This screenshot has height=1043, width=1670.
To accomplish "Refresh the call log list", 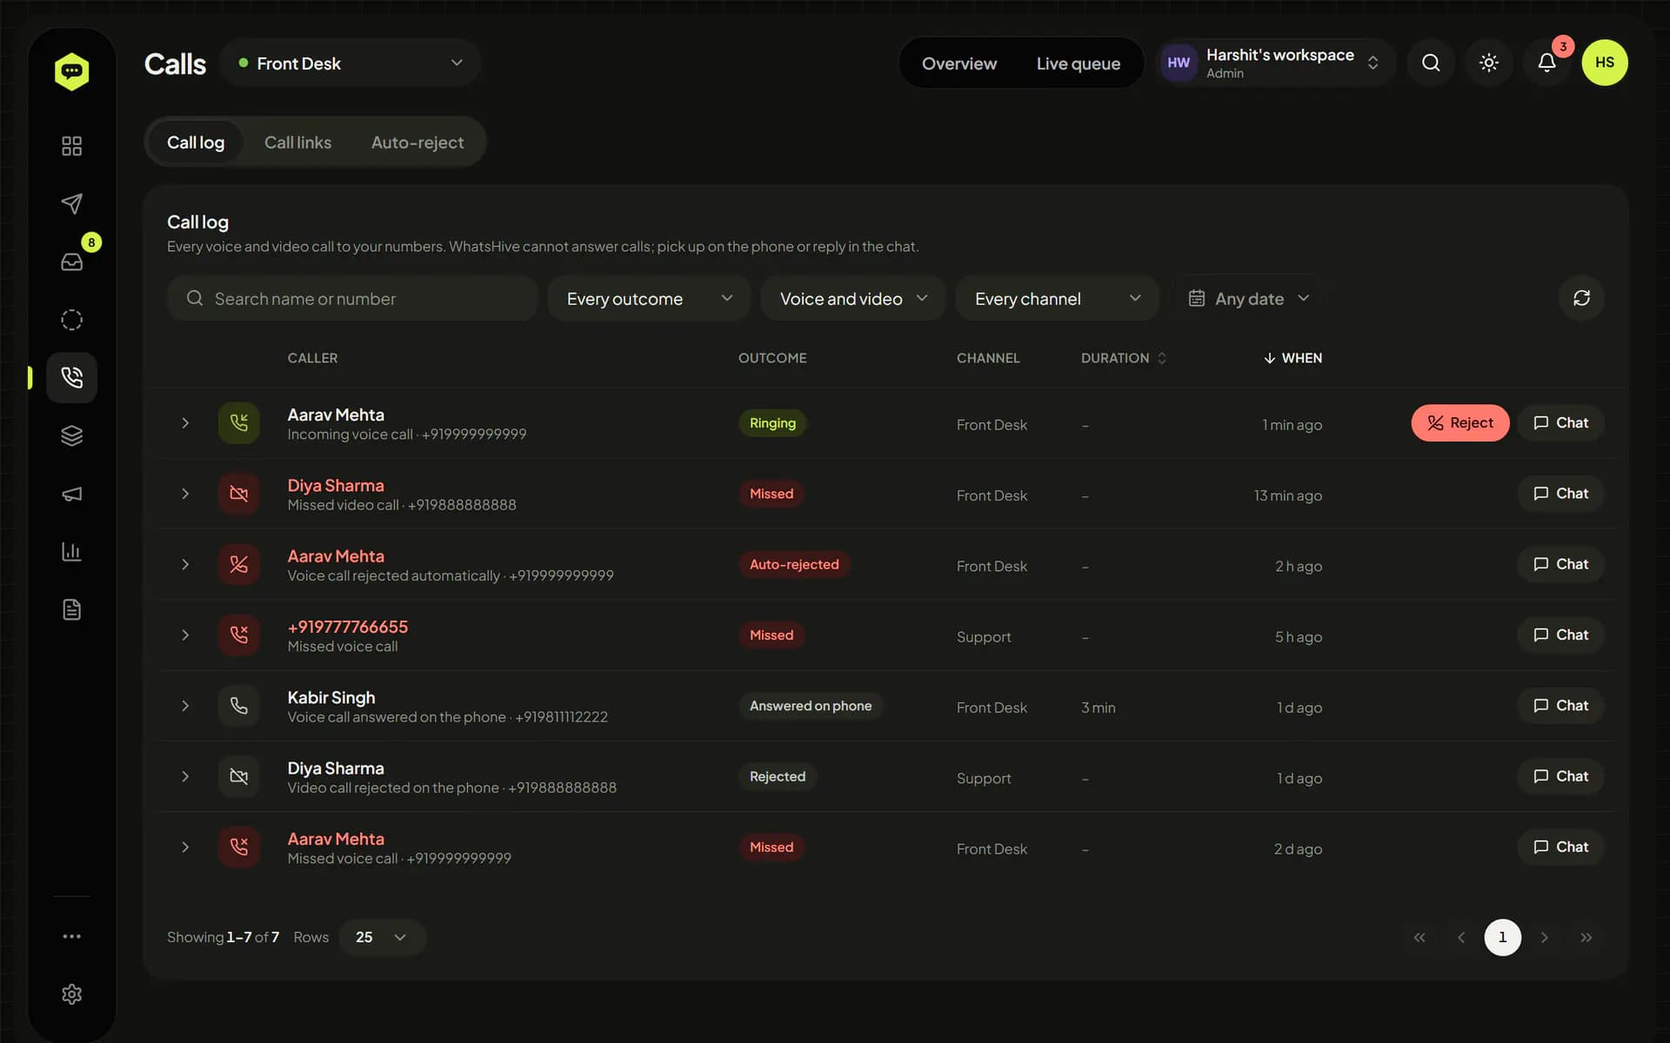I will pyautogui.click(x=1581, y=298).
